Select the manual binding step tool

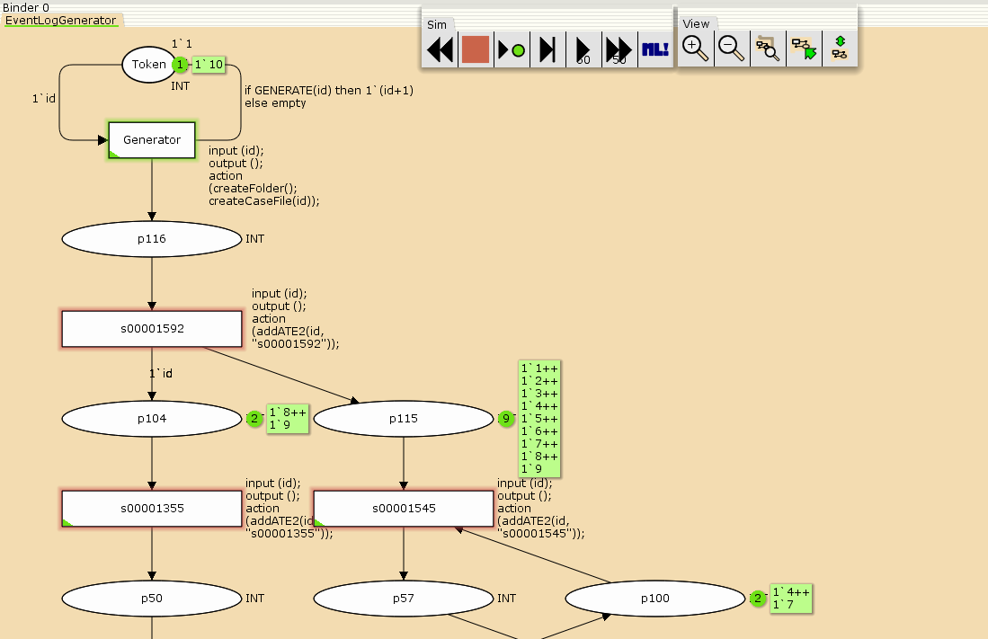coord(512,49)
